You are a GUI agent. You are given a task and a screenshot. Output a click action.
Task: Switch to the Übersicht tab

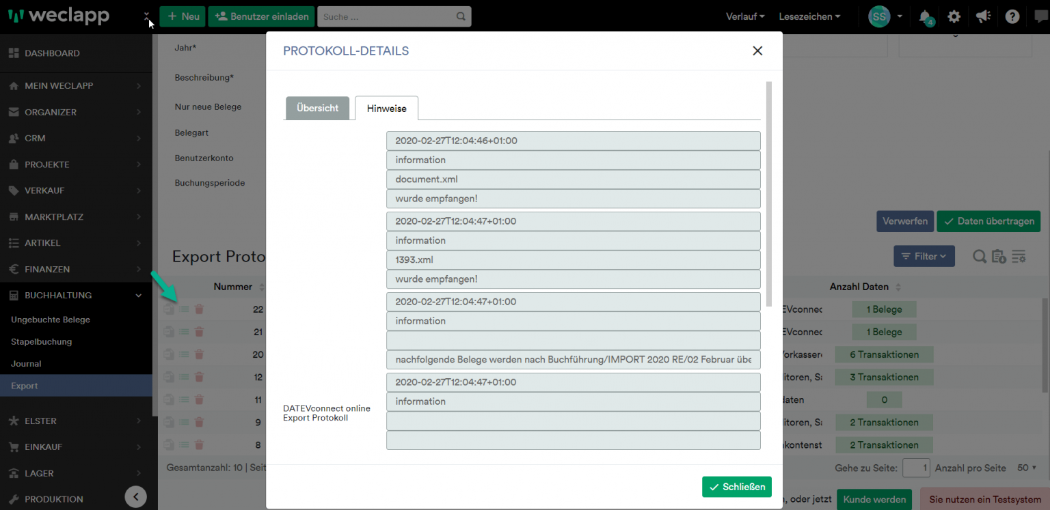(x=317, y=108)
